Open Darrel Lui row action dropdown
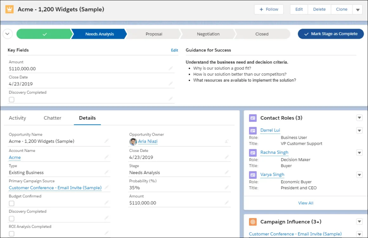Viewport: 368px width, 238px height. click(359, 130)
